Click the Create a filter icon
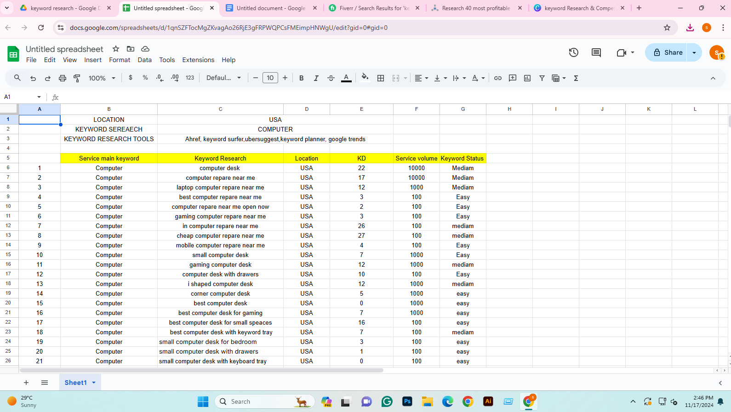The image size is (731, 412). [542, 78]
